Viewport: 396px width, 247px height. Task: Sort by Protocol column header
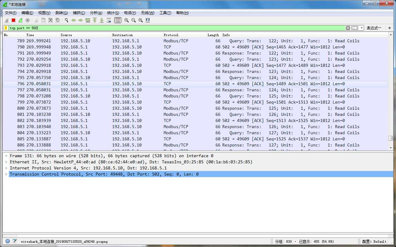point(185,35)
